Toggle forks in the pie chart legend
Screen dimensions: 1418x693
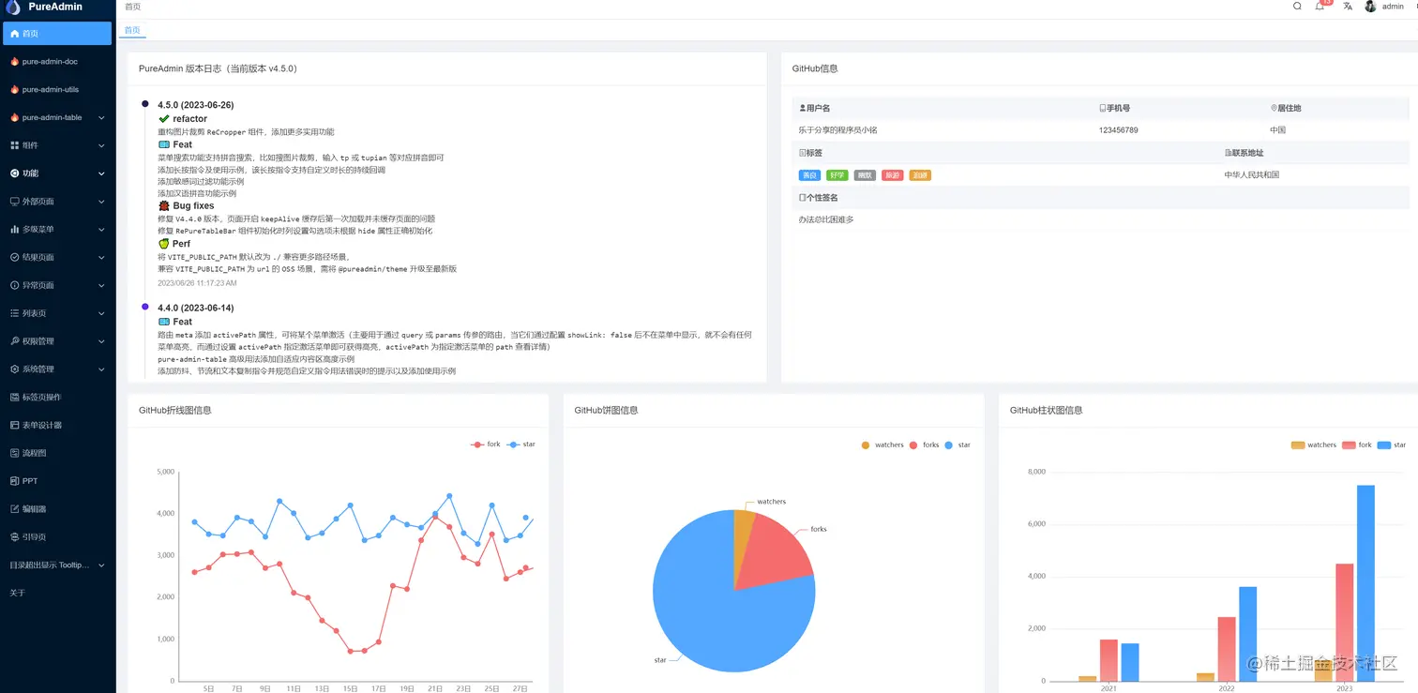click(925, 445)
